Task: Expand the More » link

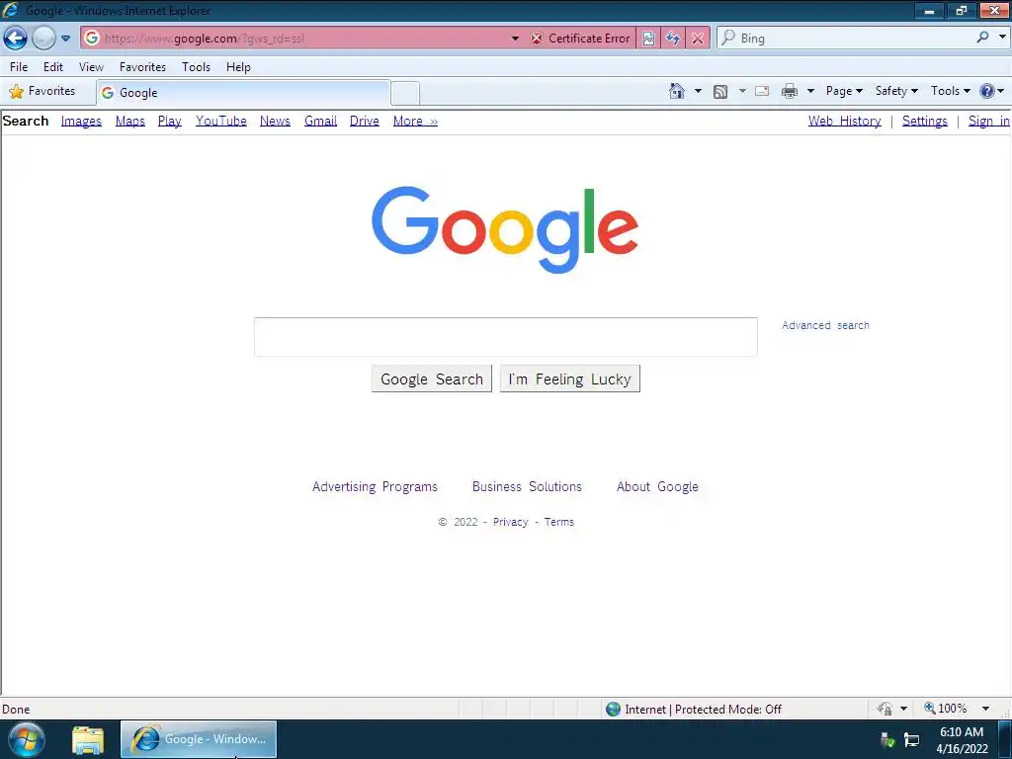Action: coord(416,122)
